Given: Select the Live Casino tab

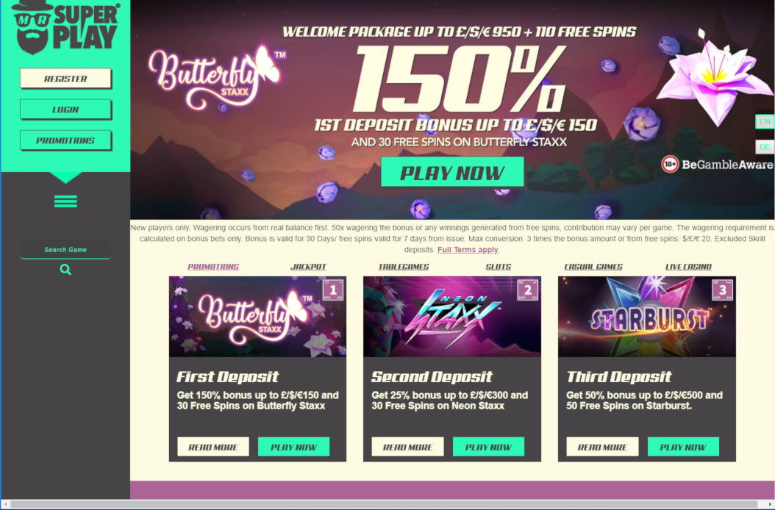Looking at the screenshot, I should [x=688, y=266].
